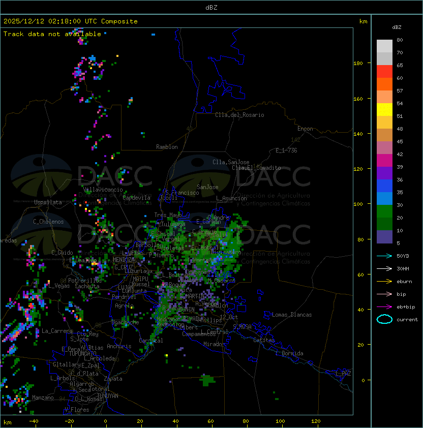Click 'Track data not available' message
The width and height of the screenshot is (423, 428).
[x=52, y=34]
